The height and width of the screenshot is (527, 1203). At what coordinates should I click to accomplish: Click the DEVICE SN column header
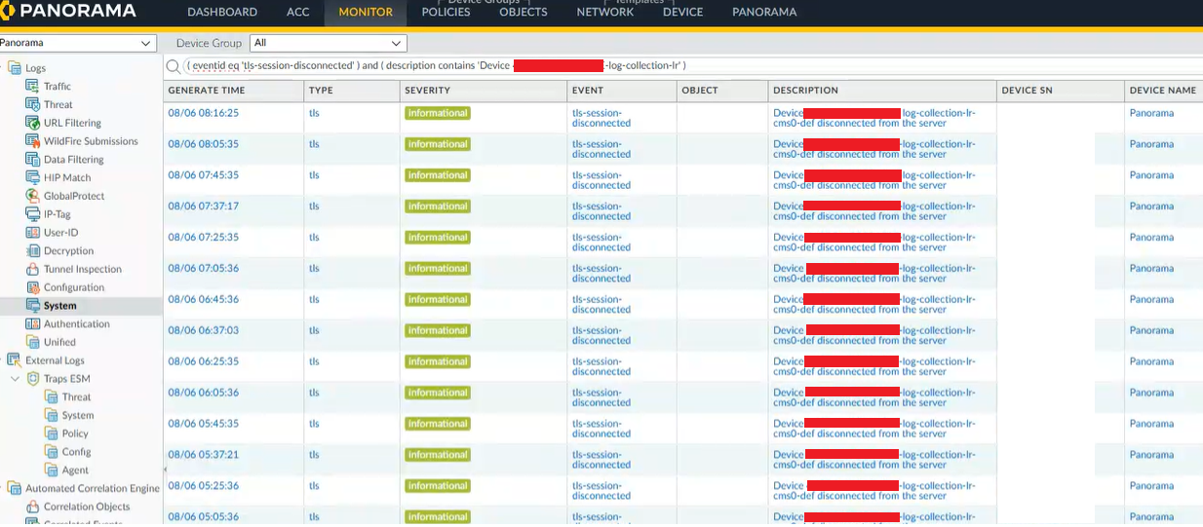click(1027, 91)
